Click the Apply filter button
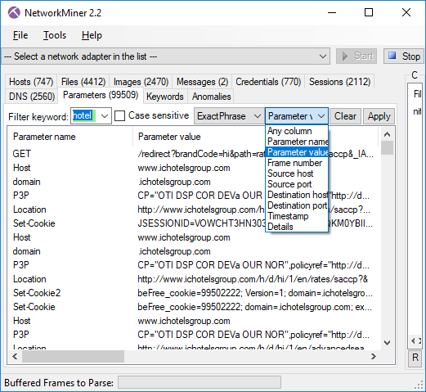The image size is (426, 392). click(x=379, y=116)
